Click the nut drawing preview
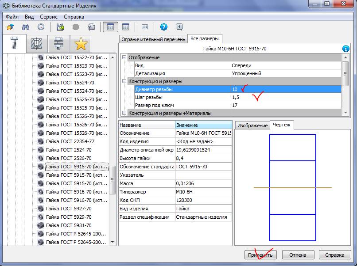Screen dimensions: 357x266 pos(293,187)
